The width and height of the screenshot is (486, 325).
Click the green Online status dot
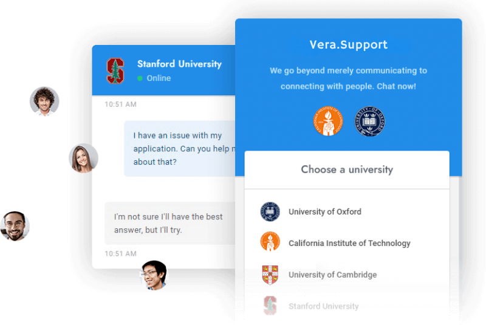(140, 78)
